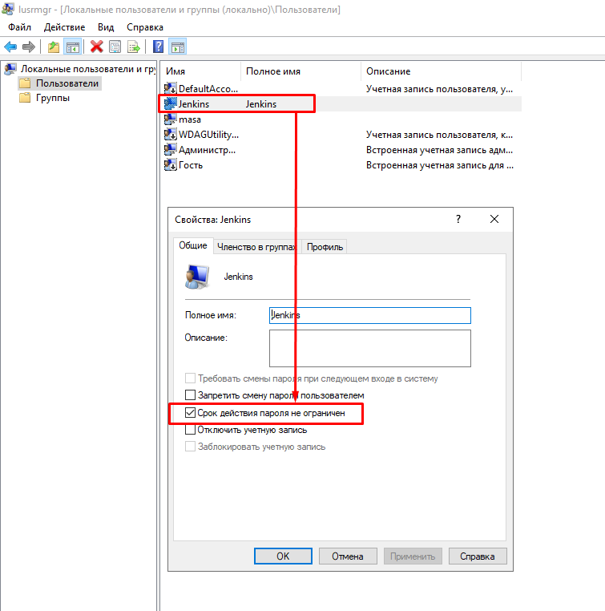Click the Отмена button
Screen dimensions: 605x611
click(348, 556)
